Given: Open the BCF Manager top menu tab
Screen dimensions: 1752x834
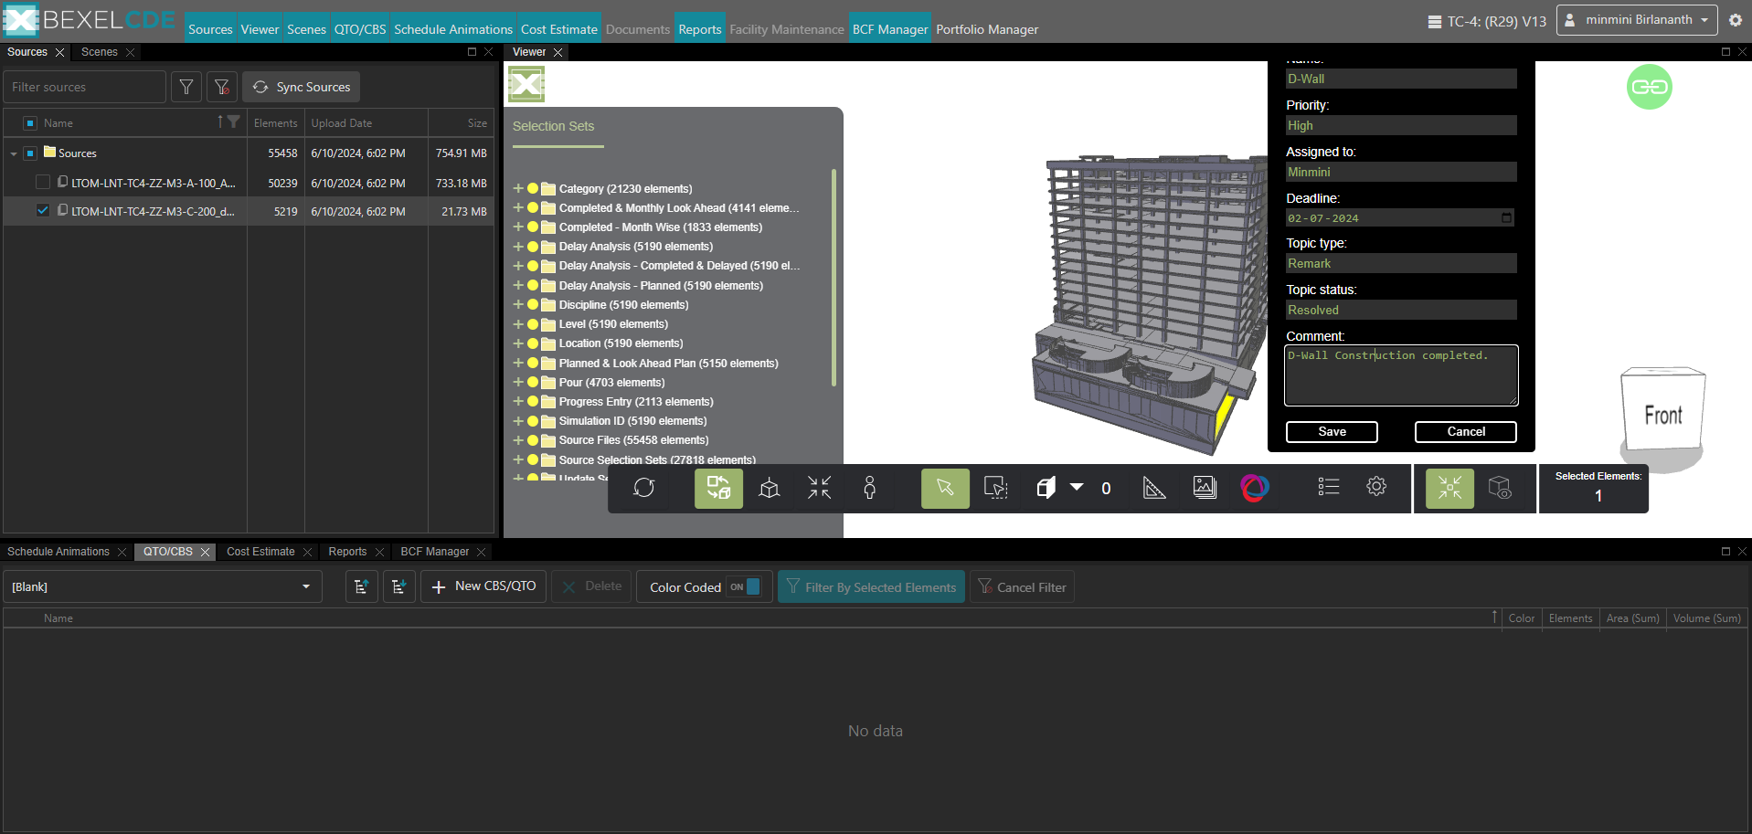Looking at the screenshot, I should tap(889, 29).
